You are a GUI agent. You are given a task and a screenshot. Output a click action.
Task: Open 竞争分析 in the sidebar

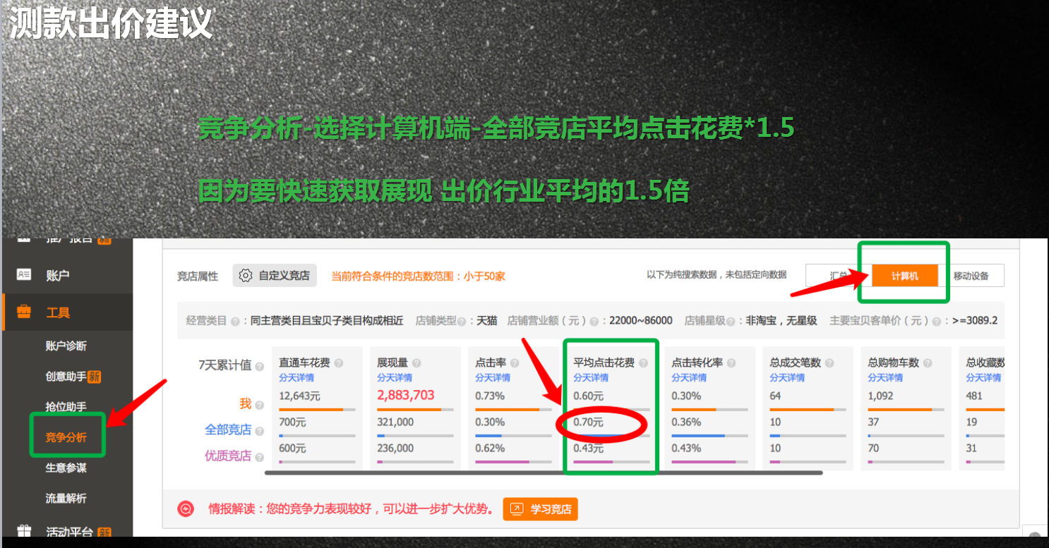point(66,437)
